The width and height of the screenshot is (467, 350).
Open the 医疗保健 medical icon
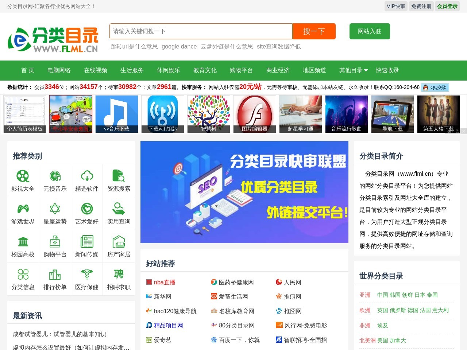(87, 275)
